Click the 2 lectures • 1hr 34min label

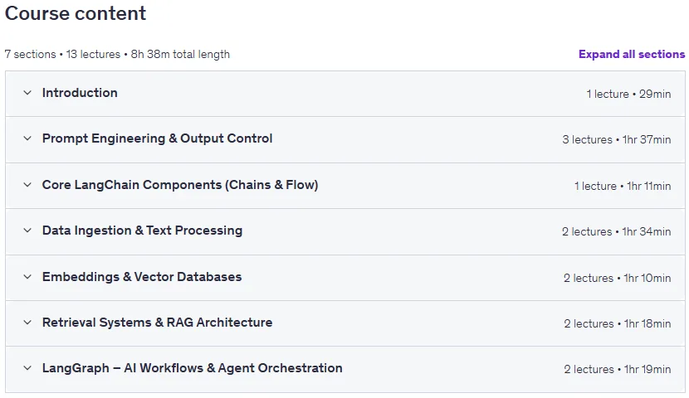tap(616, 231)
